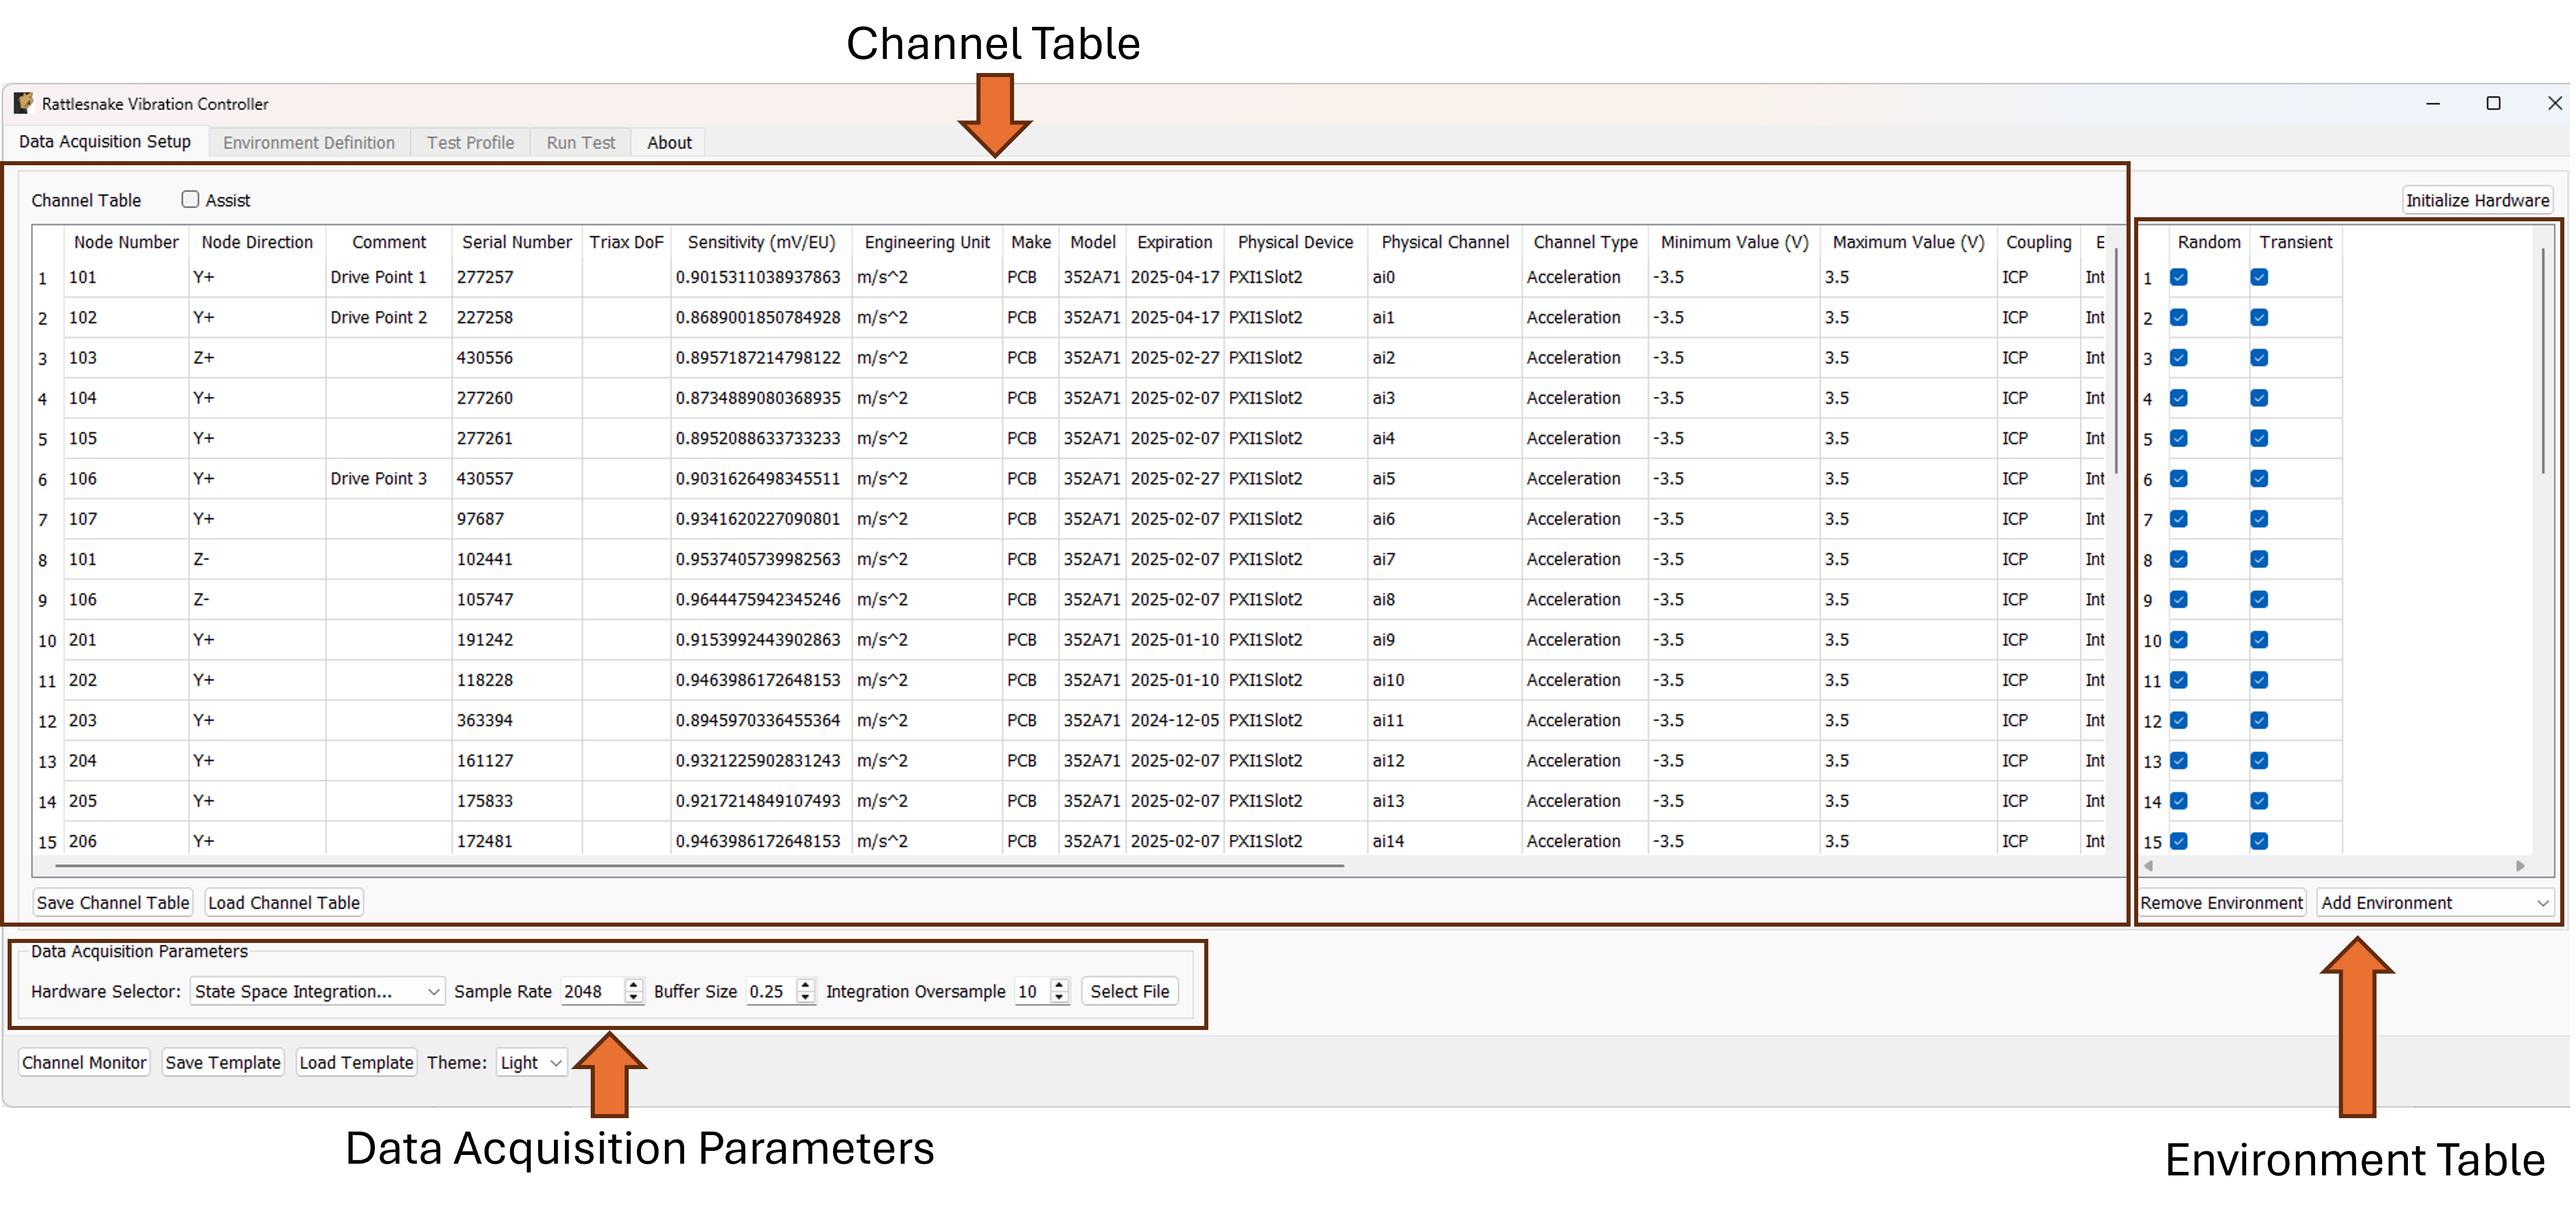The image size is (2576, 1218).
Task: Open the Data Acquisition Setup tab
Action: (x=105, y=142)
